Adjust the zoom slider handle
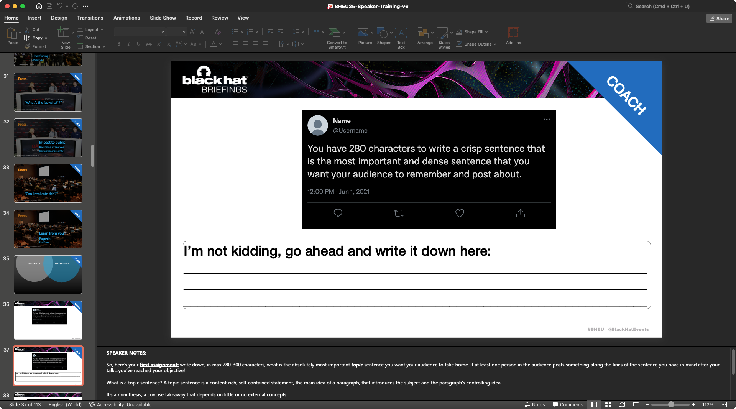 pos(671,405)
